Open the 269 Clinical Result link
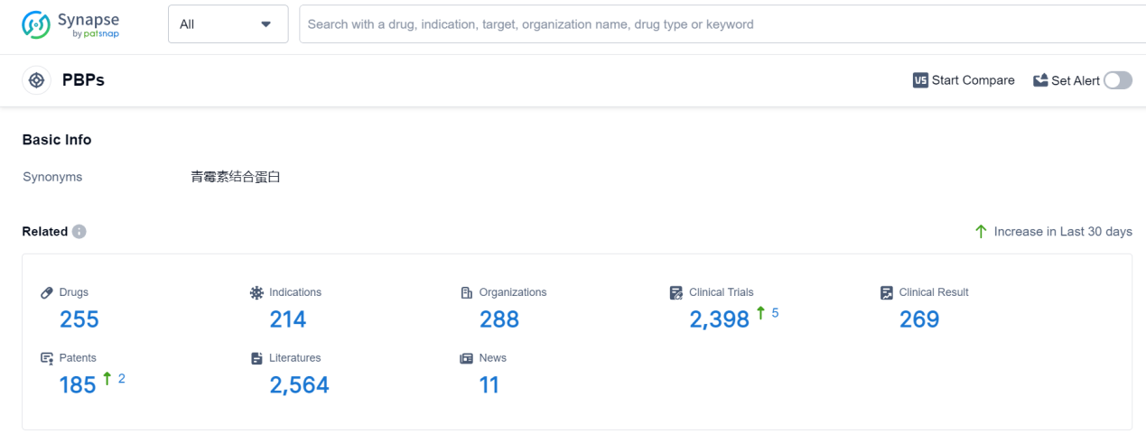Screen dimensions: 1146x443 919,319
